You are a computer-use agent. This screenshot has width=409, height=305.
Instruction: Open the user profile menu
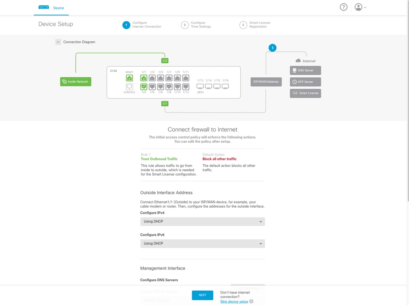(x=360, y=7)
